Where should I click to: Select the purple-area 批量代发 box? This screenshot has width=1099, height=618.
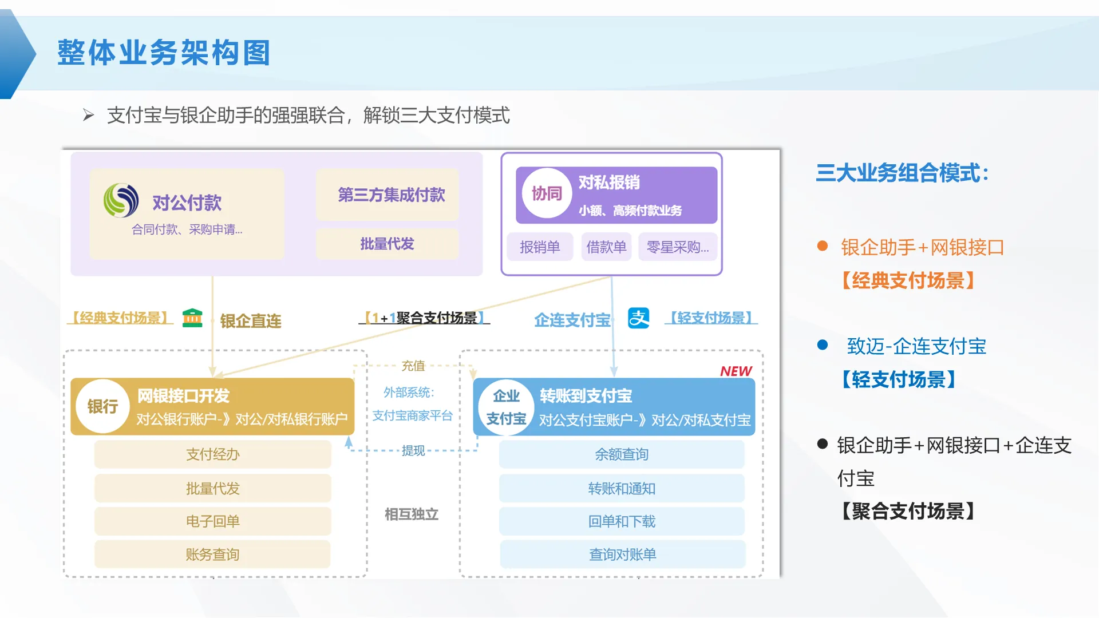click(388, 244)
